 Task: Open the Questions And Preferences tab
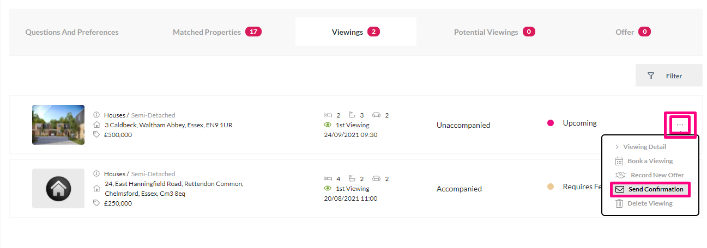coord(72,32)
